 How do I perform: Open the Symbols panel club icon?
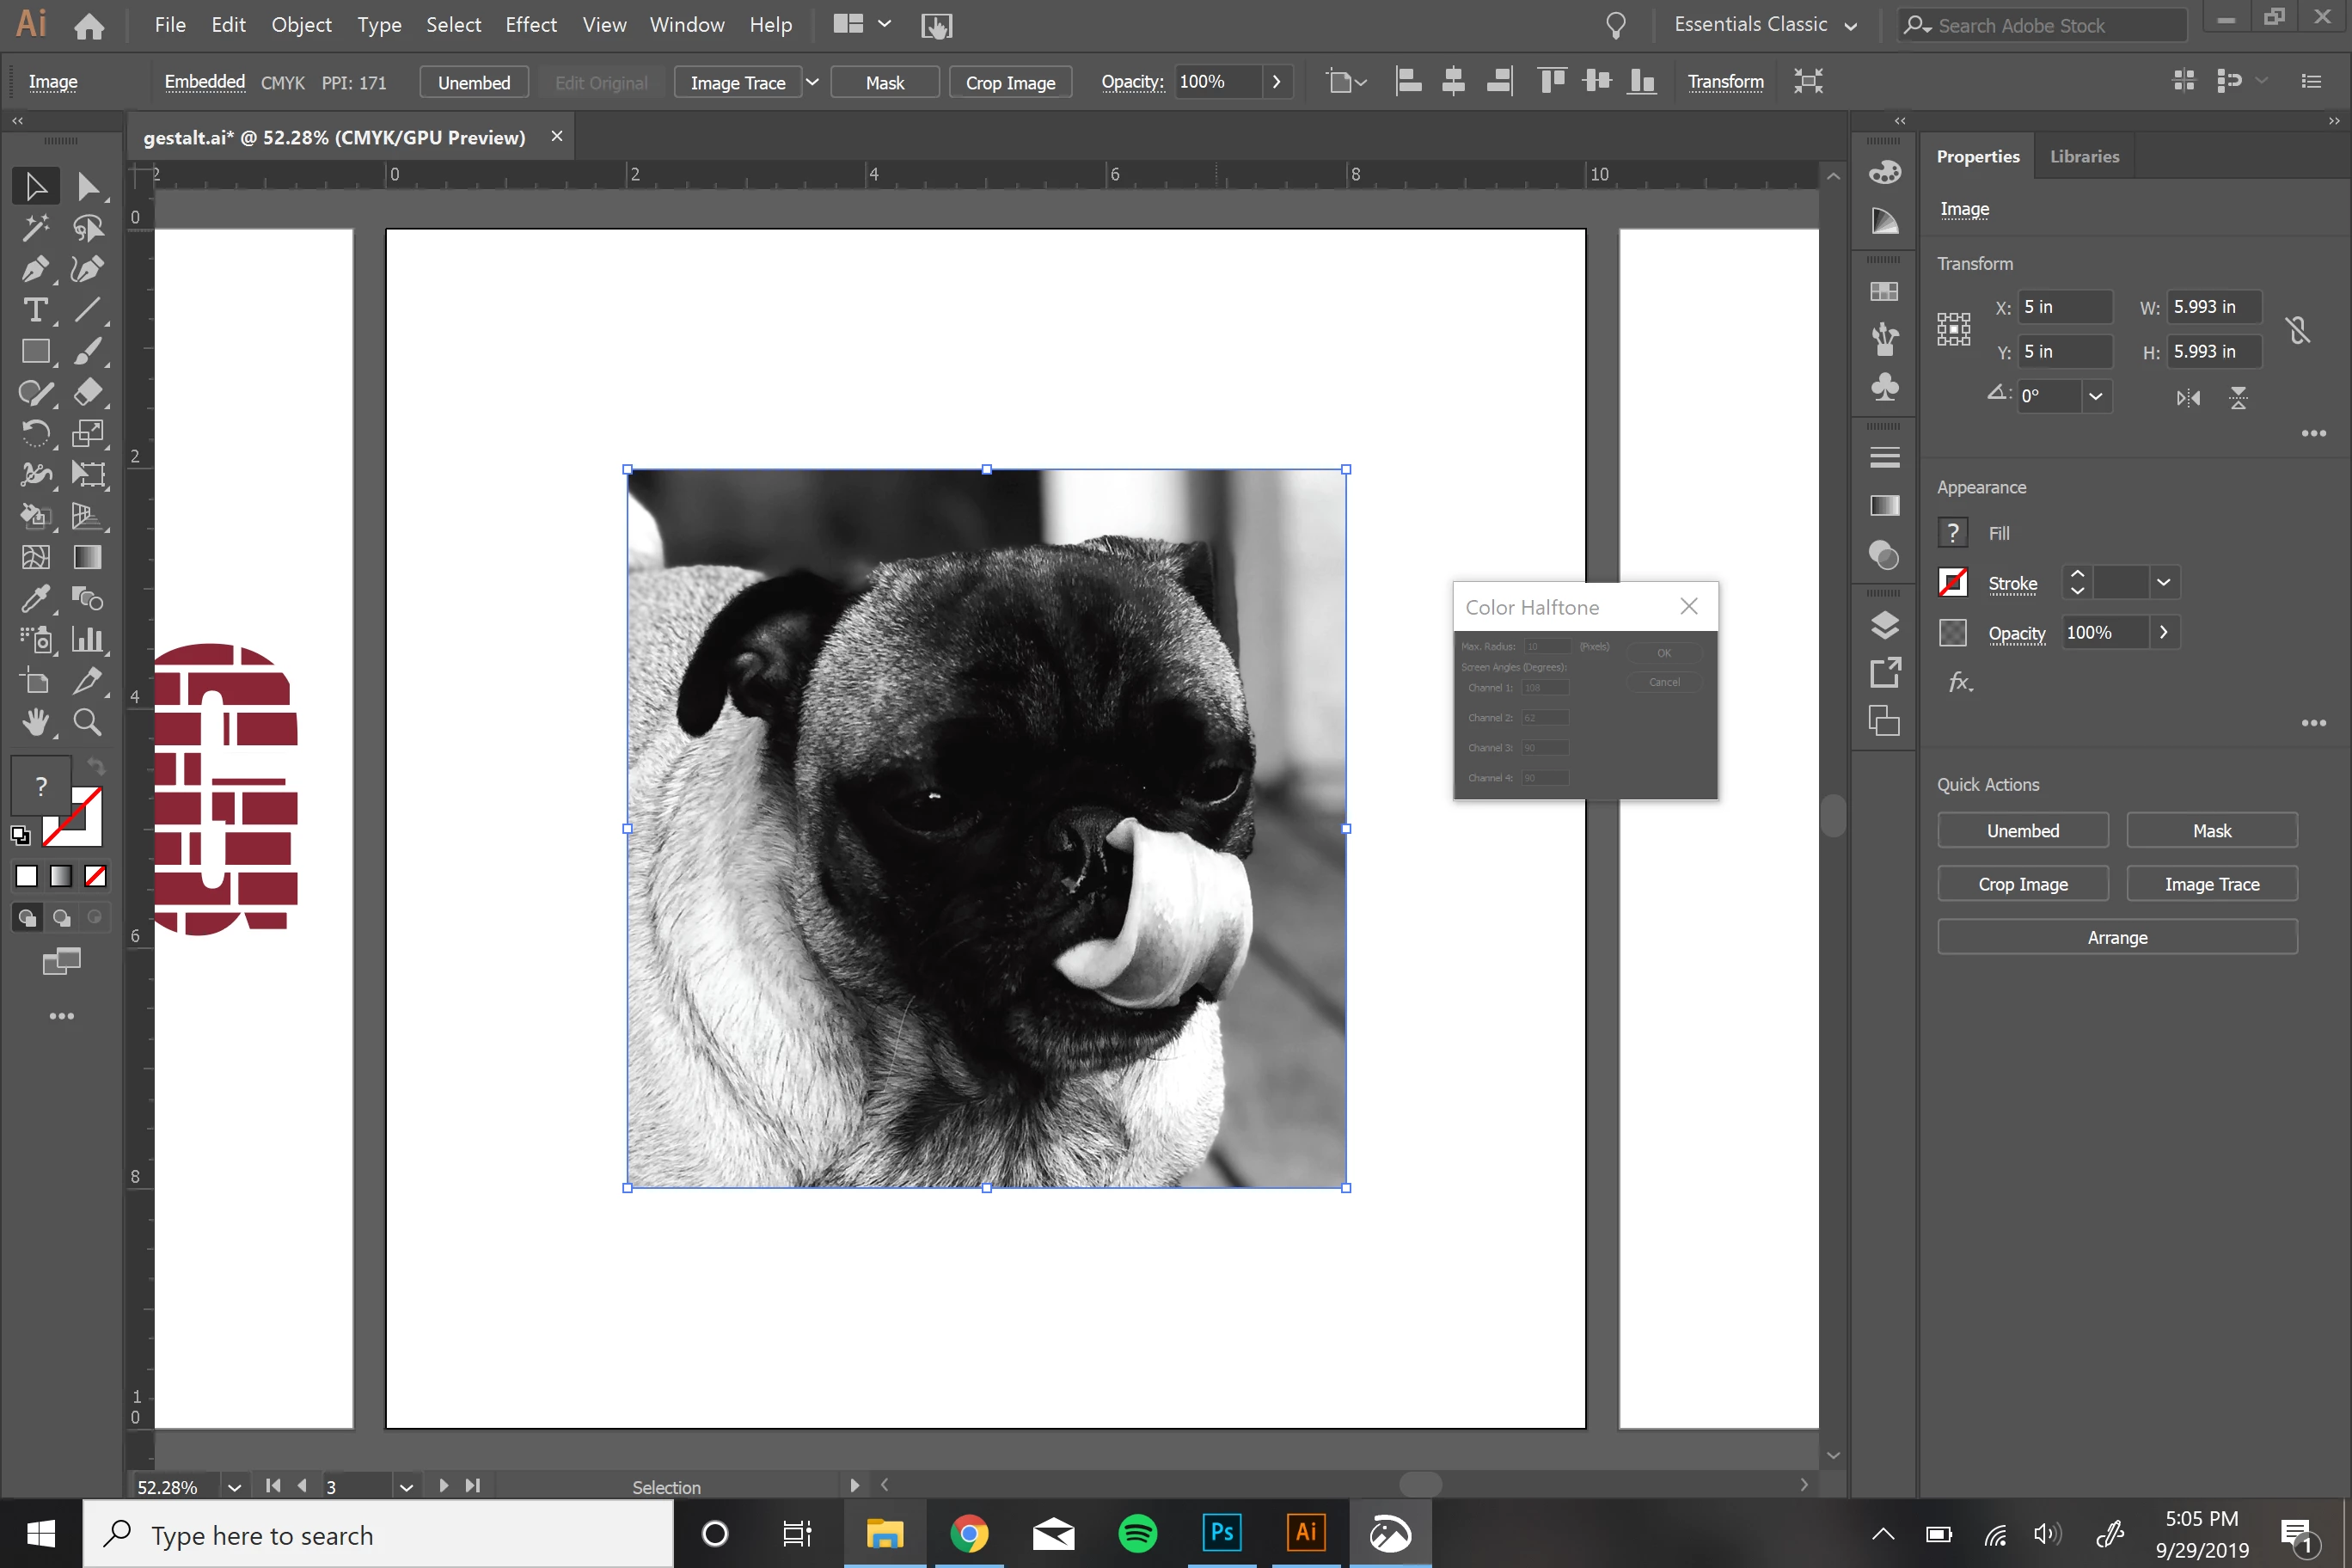coord(1885,387)
